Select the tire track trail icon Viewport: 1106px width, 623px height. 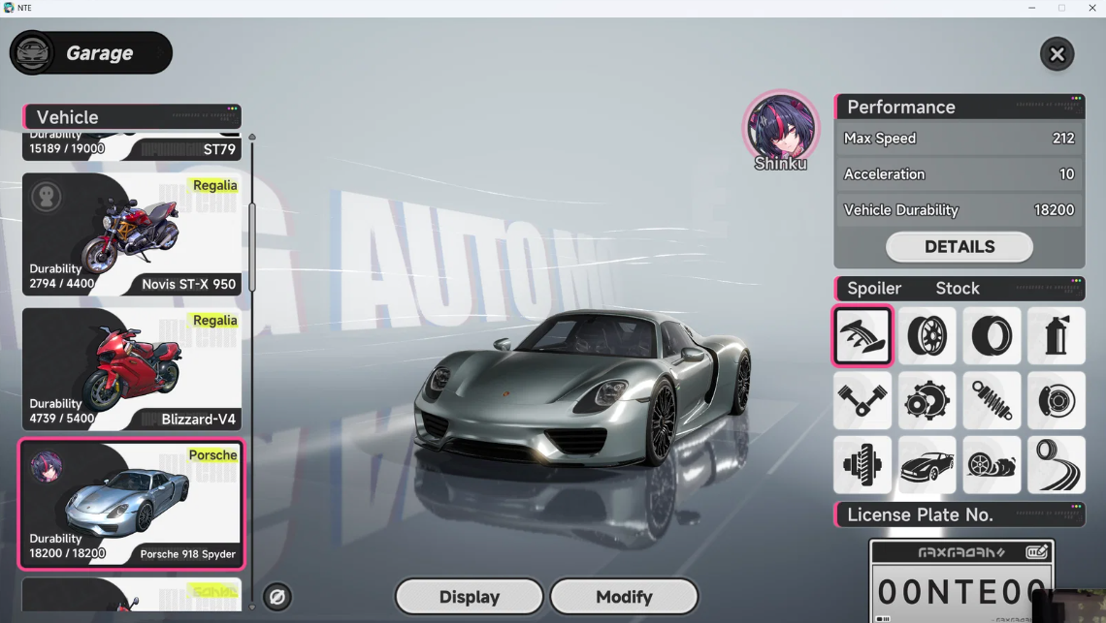point(1057,465)
